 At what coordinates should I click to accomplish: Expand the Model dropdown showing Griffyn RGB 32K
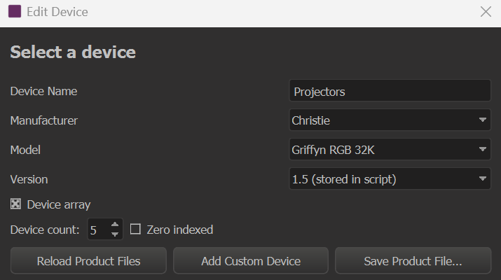click(390, 150)
